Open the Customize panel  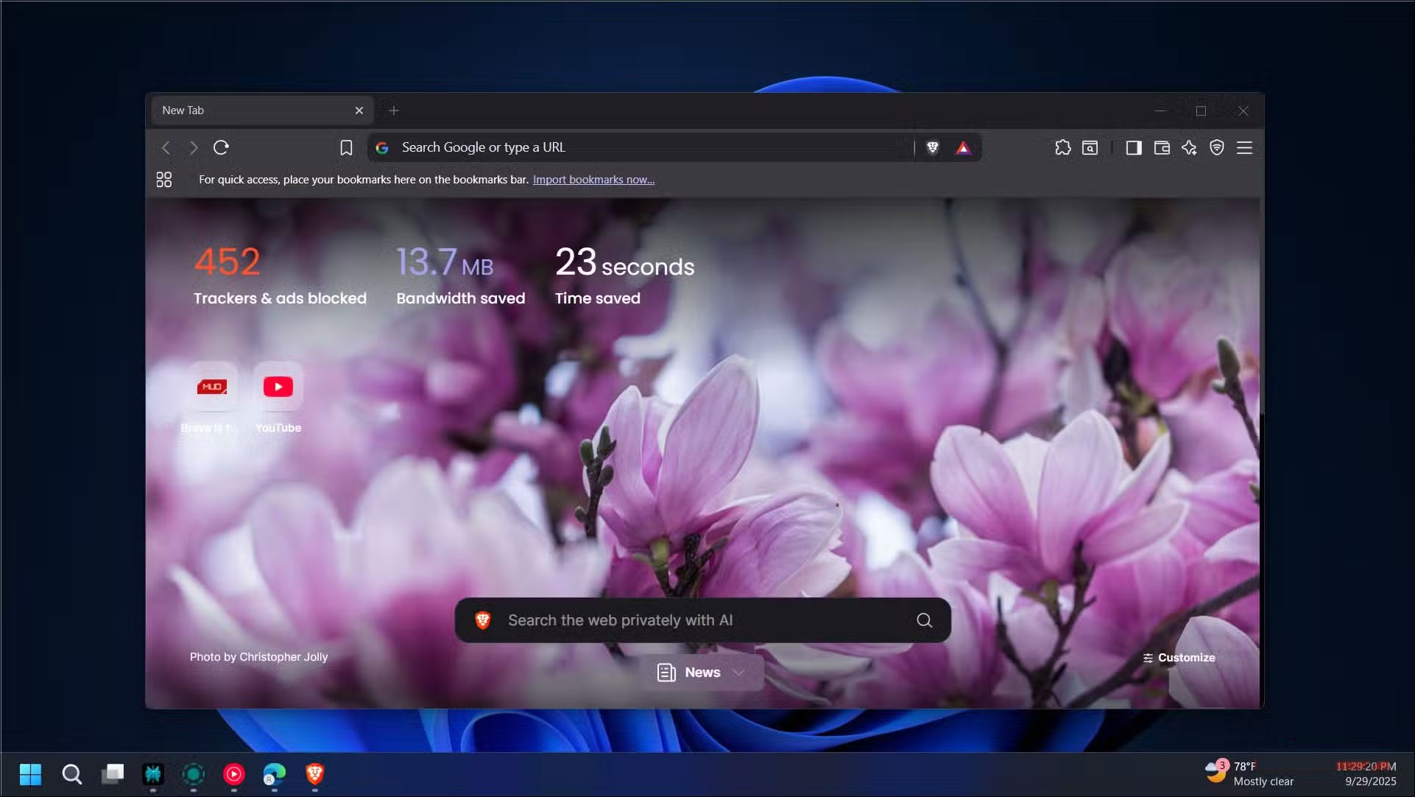[1178, 657]
